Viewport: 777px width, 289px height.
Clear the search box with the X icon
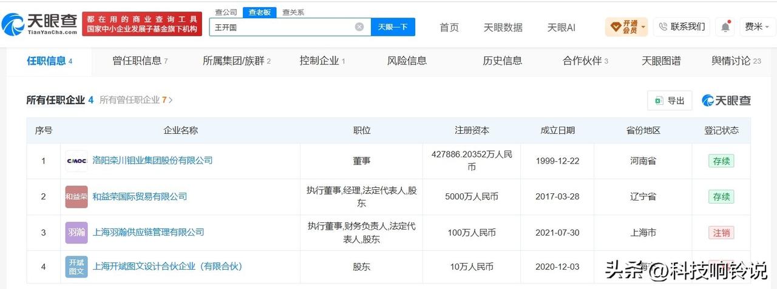pyautogui.click(x=359, y=27)
